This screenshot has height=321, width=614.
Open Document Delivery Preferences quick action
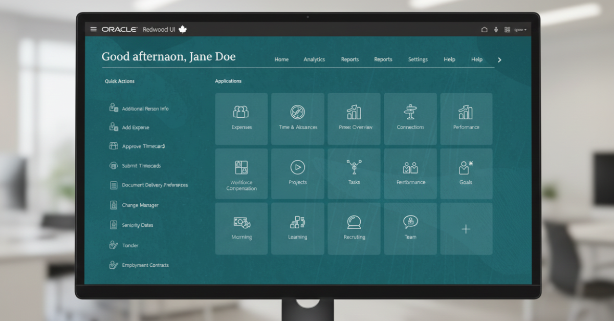point(154,185)
